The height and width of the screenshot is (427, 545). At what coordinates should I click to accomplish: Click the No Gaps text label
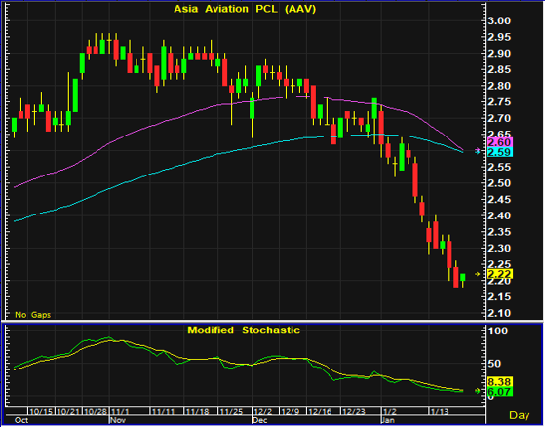pos(33,315)
